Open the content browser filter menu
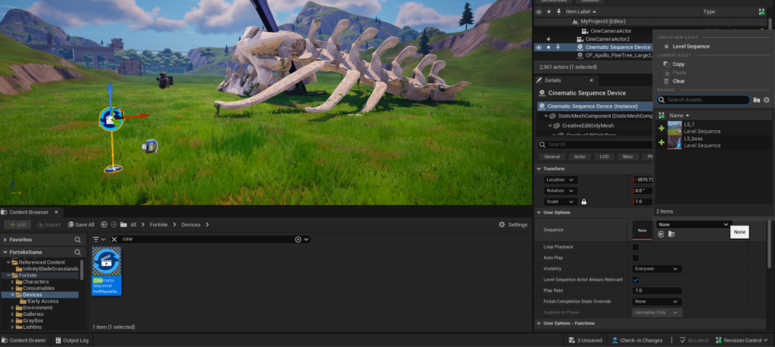775x347 pixels. click(99, 239)
